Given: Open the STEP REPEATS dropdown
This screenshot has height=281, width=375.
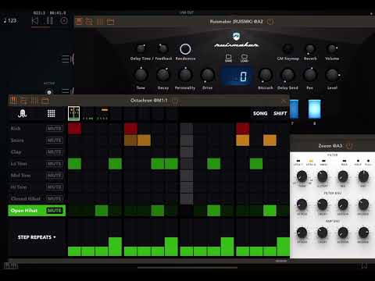Looking at the screenshot, I should tap(37, 237).
